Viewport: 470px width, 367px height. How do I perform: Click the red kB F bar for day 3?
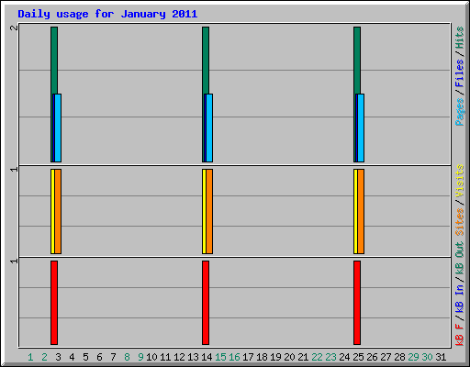point(54,303)
